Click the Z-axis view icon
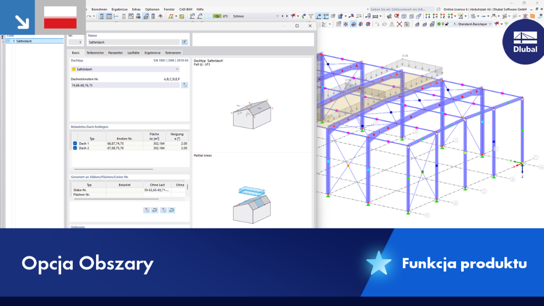The image size is (544, 306). point(443,16)
